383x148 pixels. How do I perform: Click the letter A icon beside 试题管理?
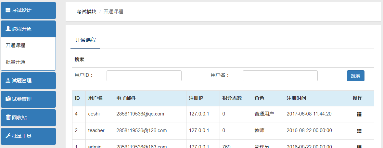[8, 80]
